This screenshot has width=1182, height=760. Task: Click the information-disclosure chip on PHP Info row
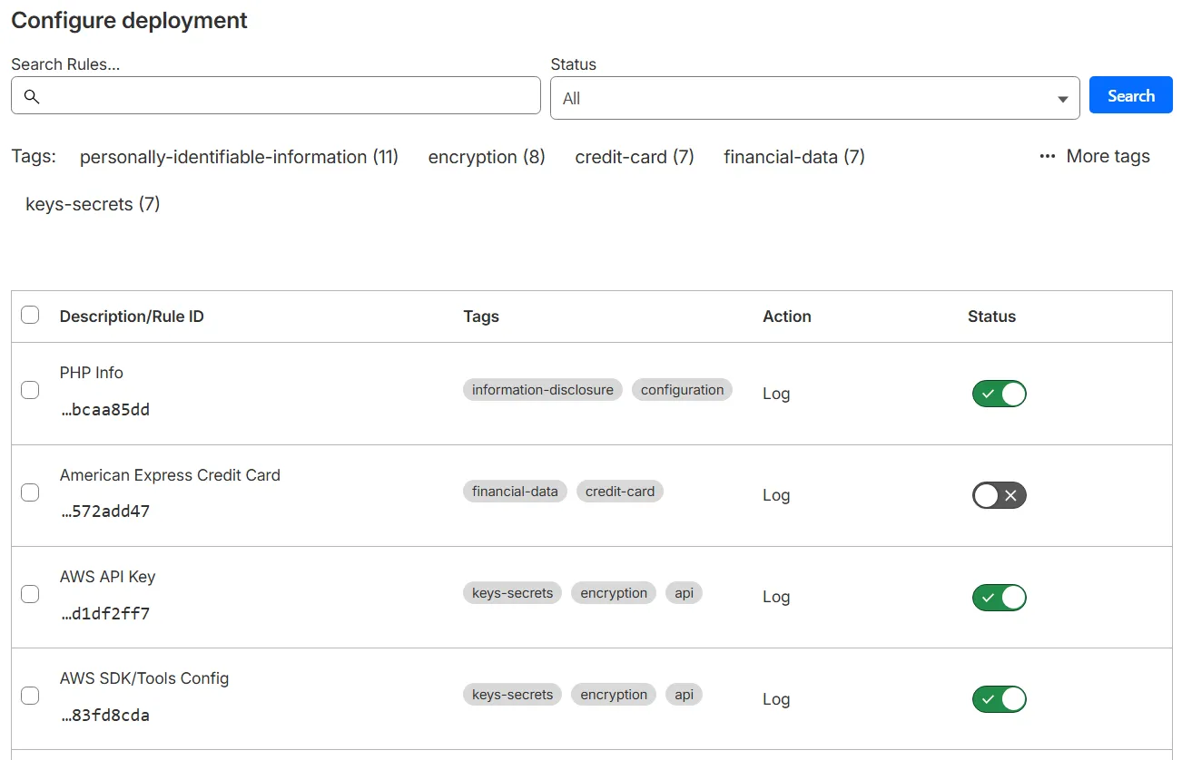pos(542,389)
